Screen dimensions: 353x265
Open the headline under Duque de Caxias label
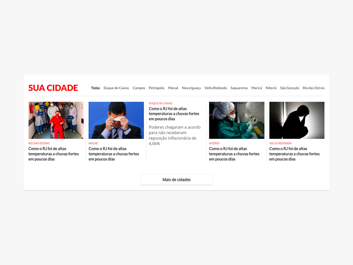tap(174, 114)
